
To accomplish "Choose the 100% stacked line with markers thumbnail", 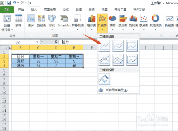I will 132,60.
